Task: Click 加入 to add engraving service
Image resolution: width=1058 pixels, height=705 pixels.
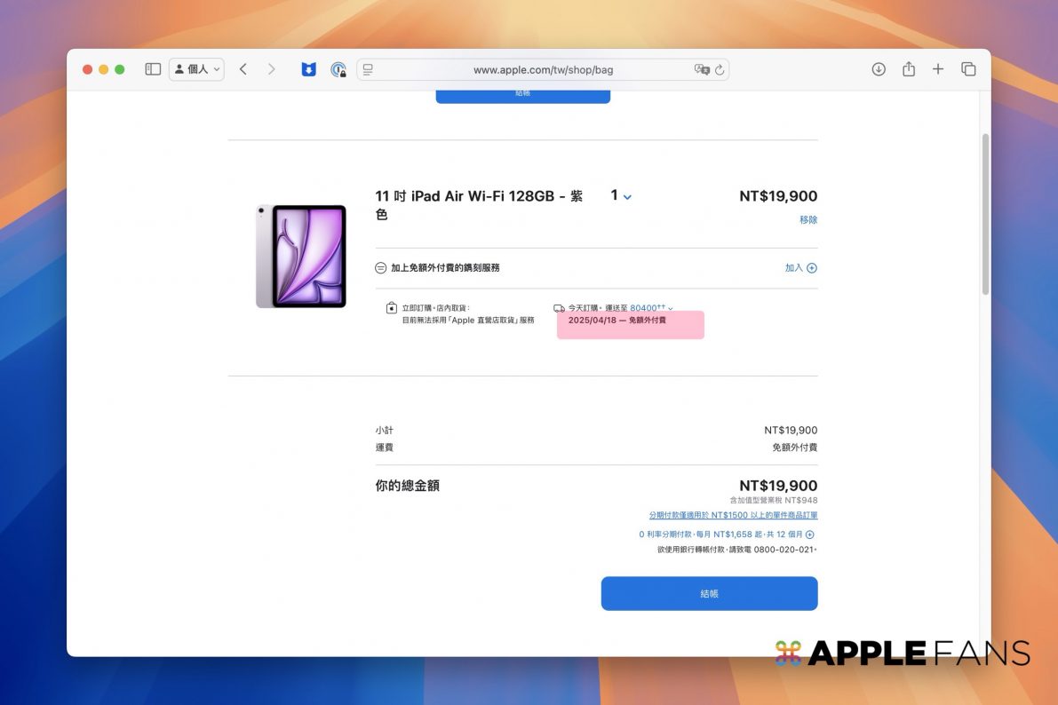Action: [x=800, y=268]
